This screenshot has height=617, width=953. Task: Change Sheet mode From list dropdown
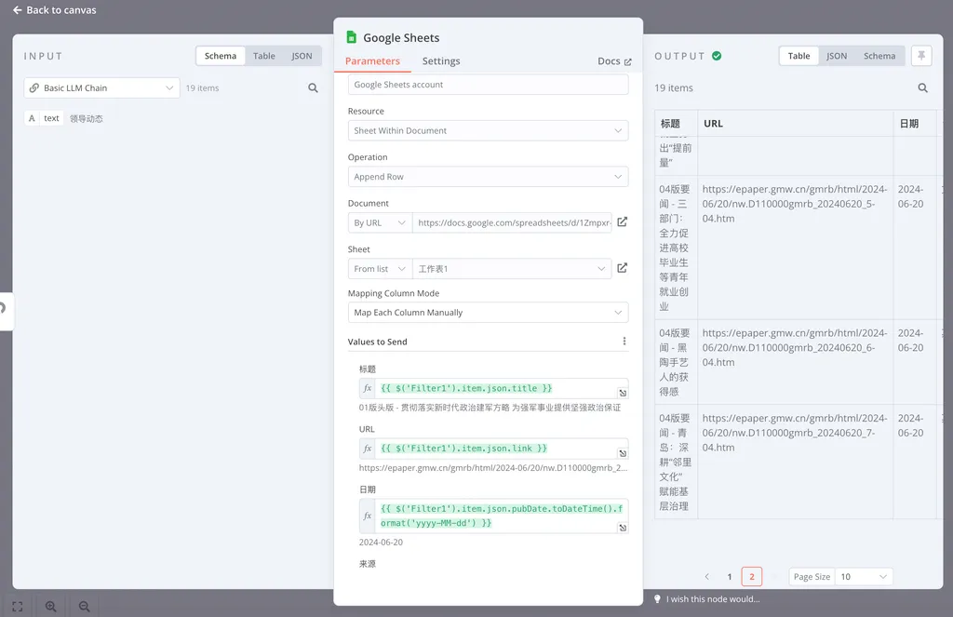(380, 269)
